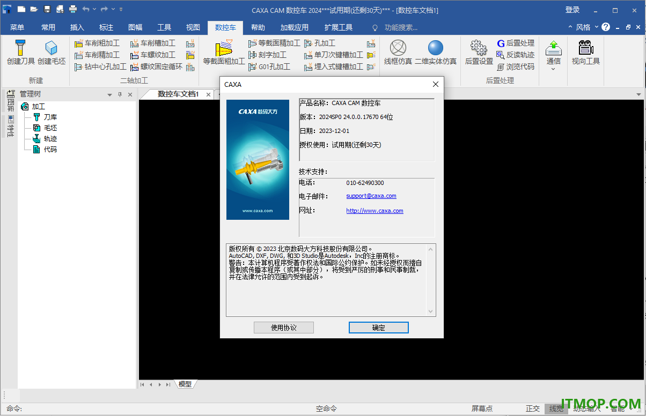Click the help question mark icon
The image size is (646, 416).
(606, 27)
